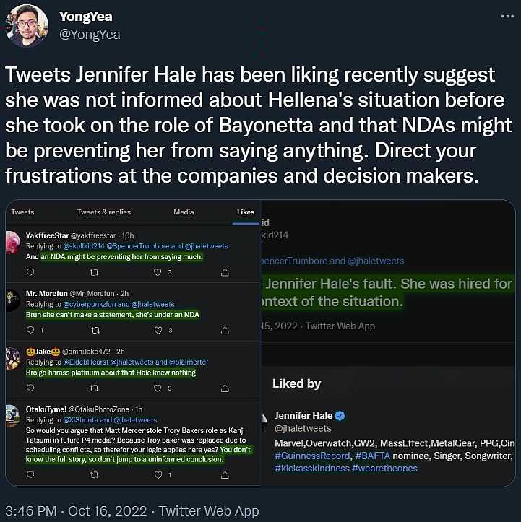Like Jake's tweet about Platinum
521x522 pixels.
click(158, 388)
